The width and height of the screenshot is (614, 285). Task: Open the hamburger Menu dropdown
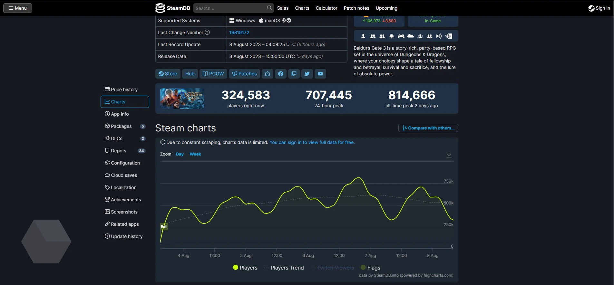pos(18,8)
